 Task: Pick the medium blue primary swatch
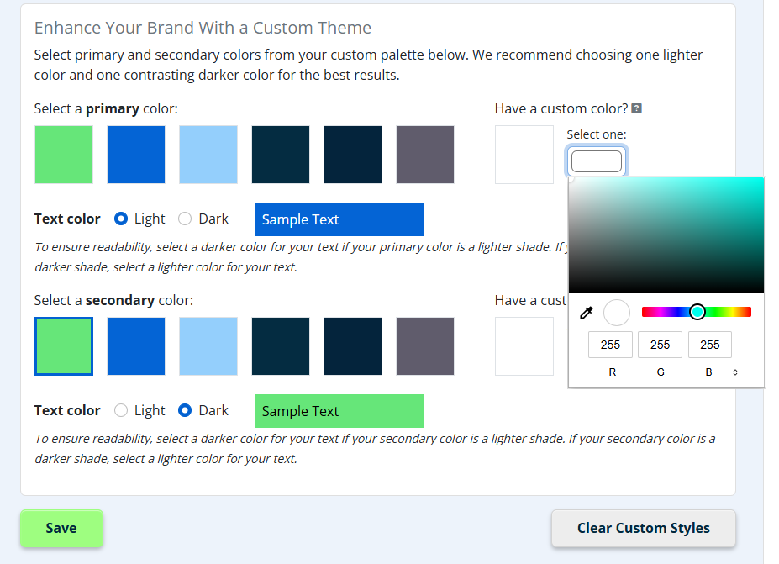135,155
